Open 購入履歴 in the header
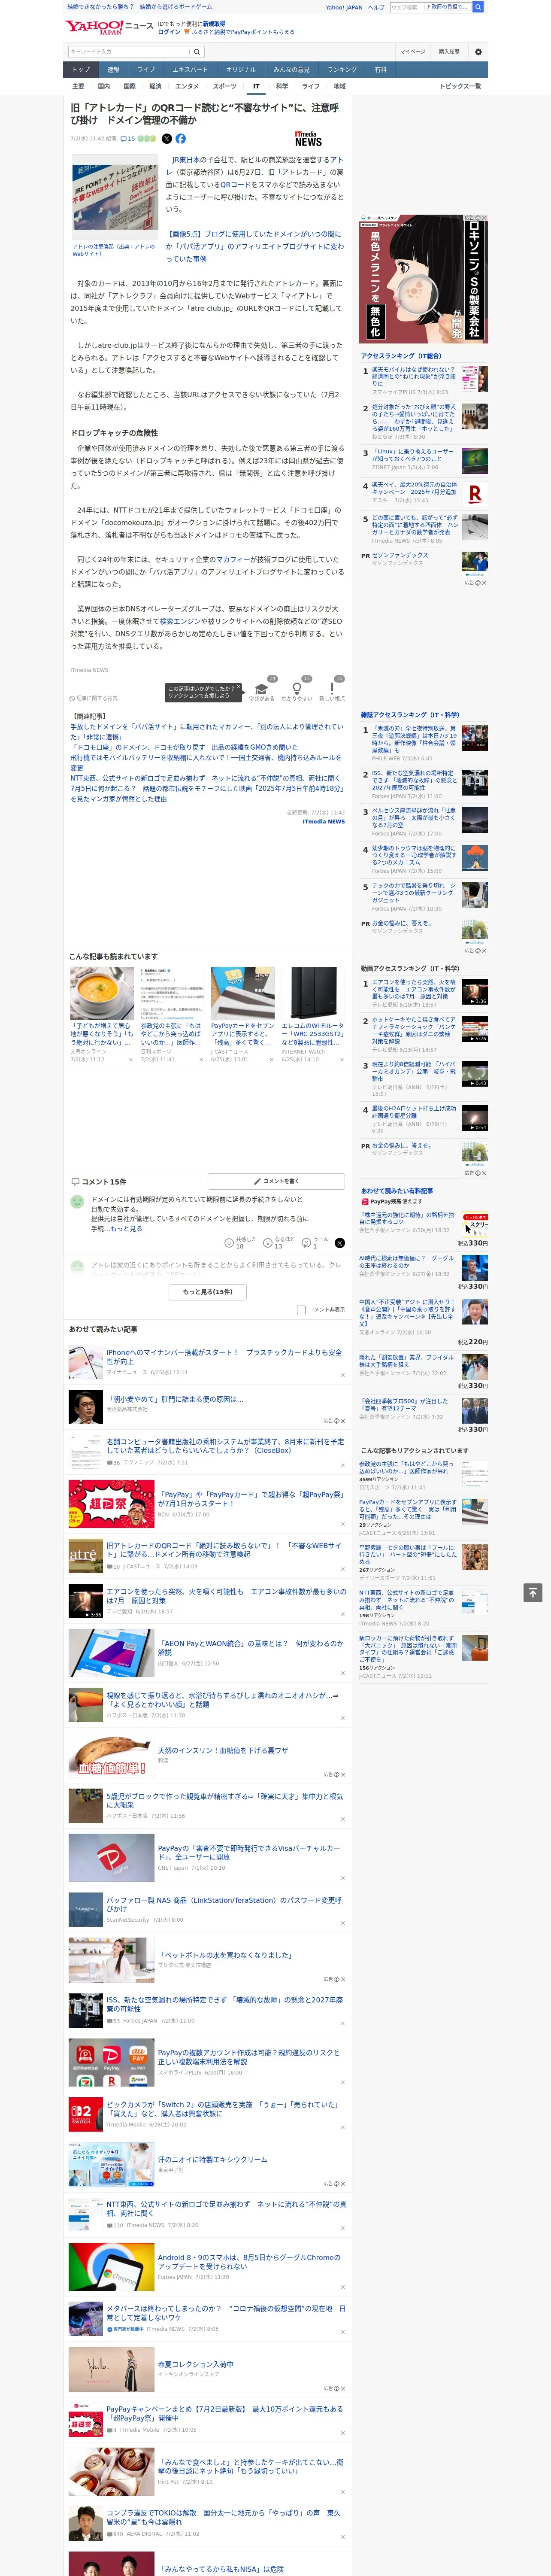The image size is (551, 2576). (449, 51)
